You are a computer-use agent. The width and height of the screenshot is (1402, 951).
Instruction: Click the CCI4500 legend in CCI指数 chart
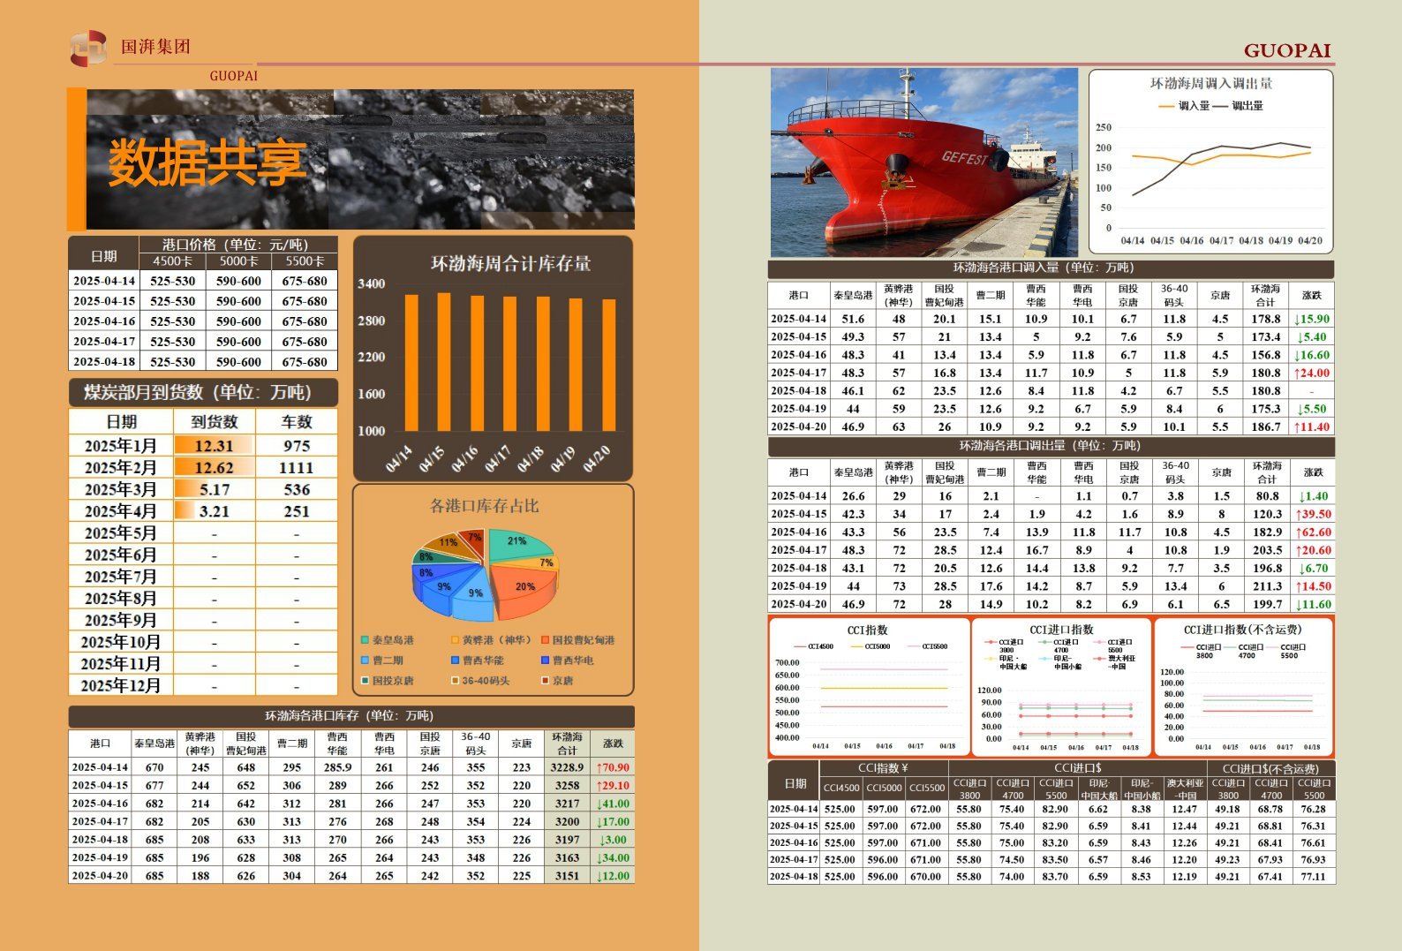tap(814, 646)
